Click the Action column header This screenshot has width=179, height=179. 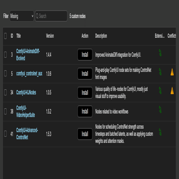[85, 36]
